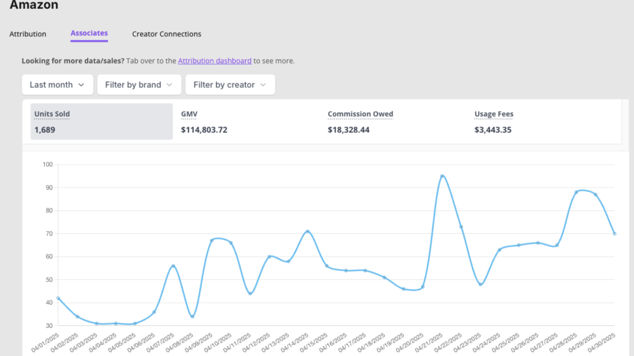This screenshot has height=356, width=634.
Task: Open the Attribution tab
Action: tap(28, 34)
